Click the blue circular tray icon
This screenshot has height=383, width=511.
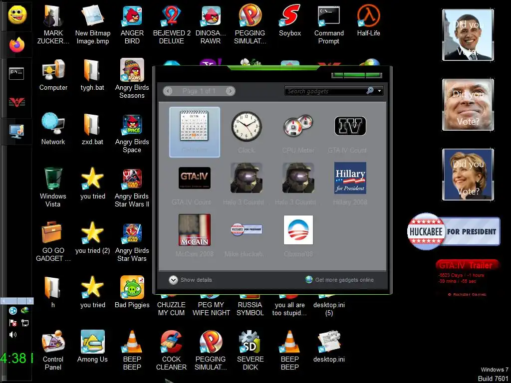coord(13,311)
